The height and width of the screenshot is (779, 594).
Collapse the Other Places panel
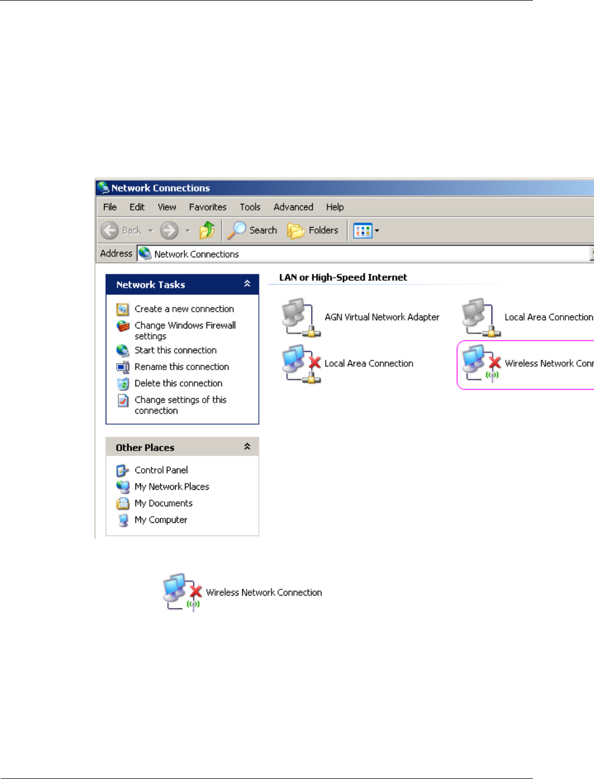[x=247, y=447]
